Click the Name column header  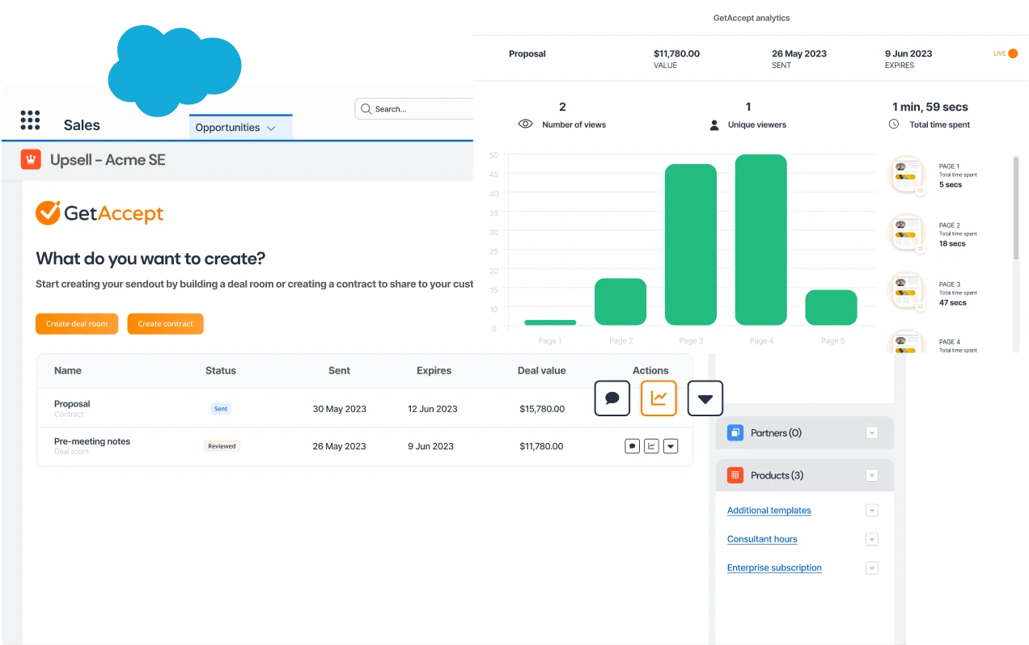[68, 371]
